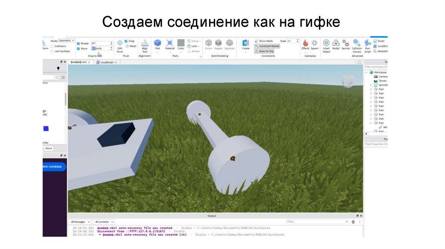Click the lightbulb icon in left panel
The image size is (445, 249).
58,68
